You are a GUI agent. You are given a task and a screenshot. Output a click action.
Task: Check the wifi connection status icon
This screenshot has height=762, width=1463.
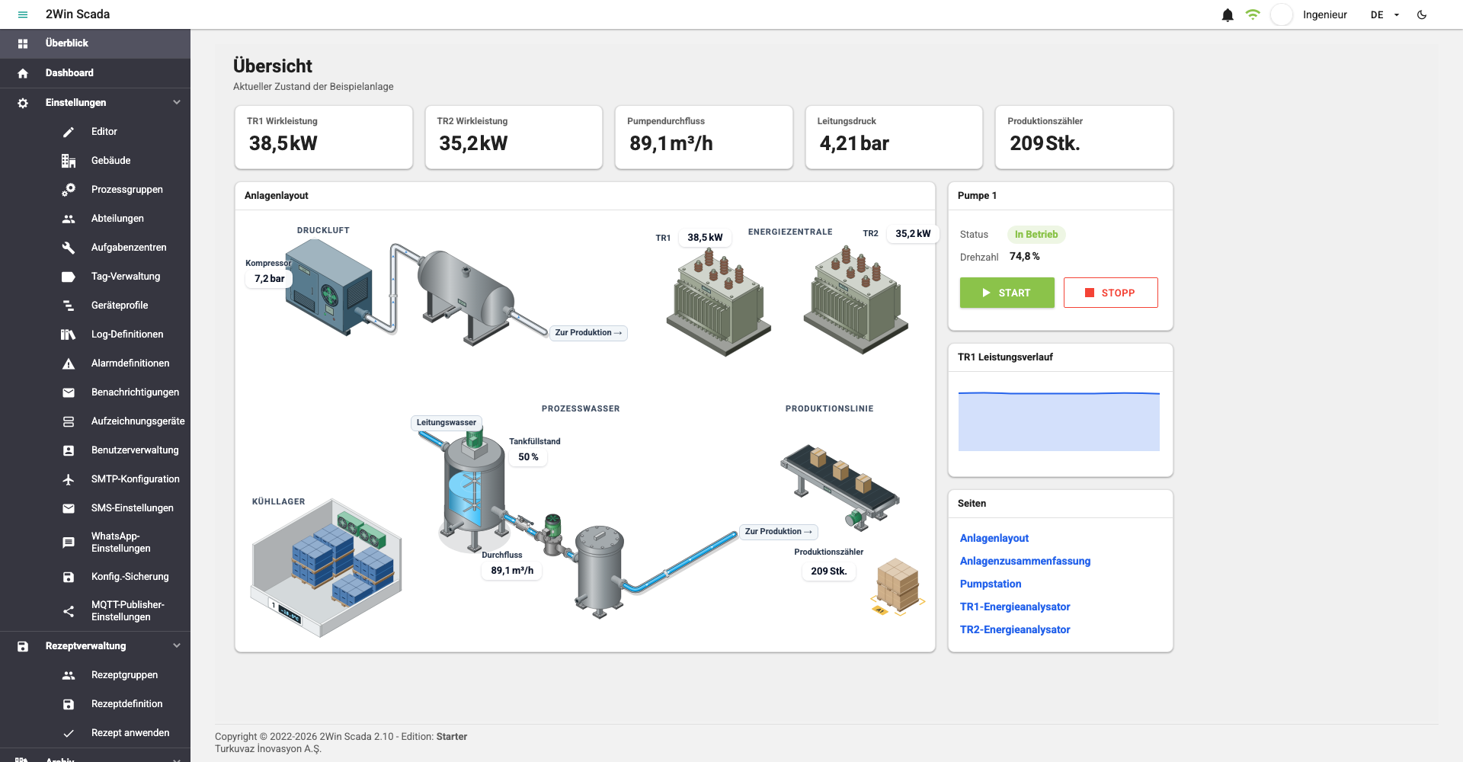[x=1253, y=14]
